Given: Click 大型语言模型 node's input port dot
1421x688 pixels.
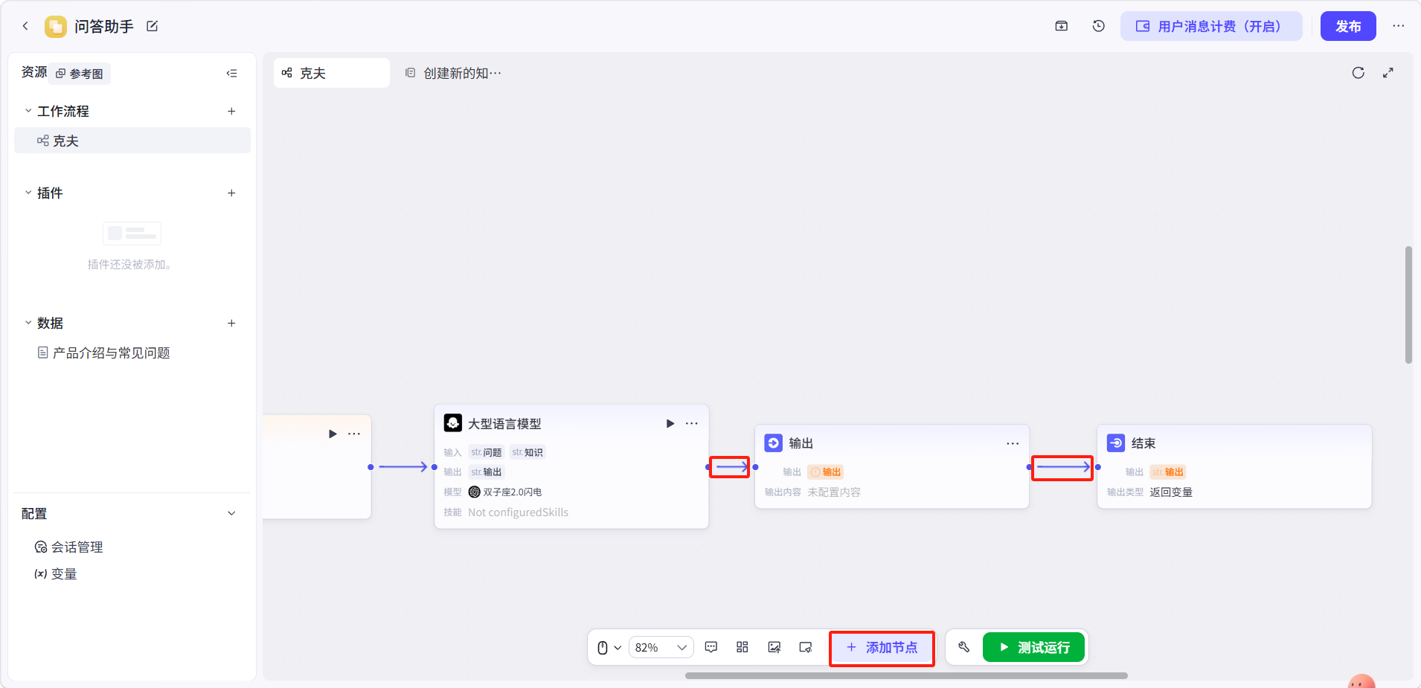Looking at the screenshot, I should 434,467.
